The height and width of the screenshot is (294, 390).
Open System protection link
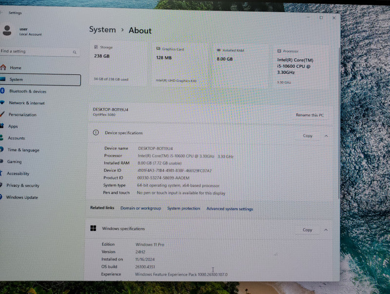[x=184, y=208]
